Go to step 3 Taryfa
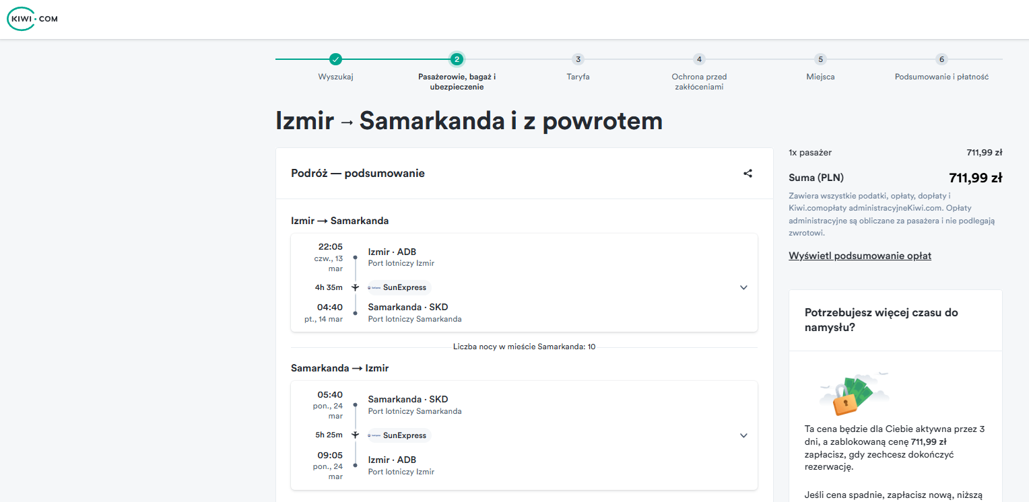The width and height of the screenshot is (1029, 502). coord(578,59)
